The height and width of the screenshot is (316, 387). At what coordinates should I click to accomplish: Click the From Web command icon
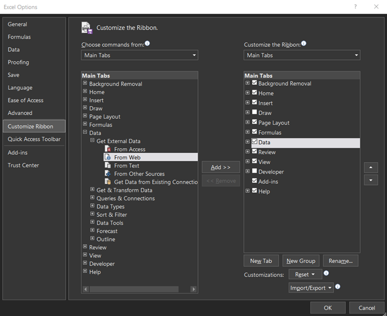pyautogui.click(x=108, y=158)
